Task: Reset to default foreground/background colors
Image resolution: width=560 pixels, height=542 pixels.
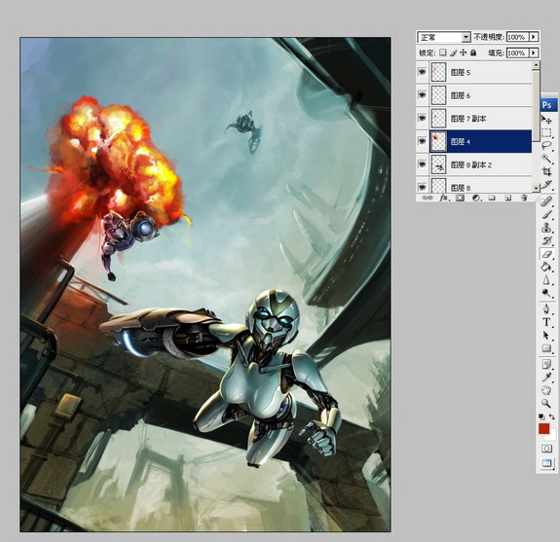Action: pyautogui.click(x=541, y=416)
